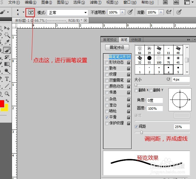Select the Line shape tool

(7, 86)
